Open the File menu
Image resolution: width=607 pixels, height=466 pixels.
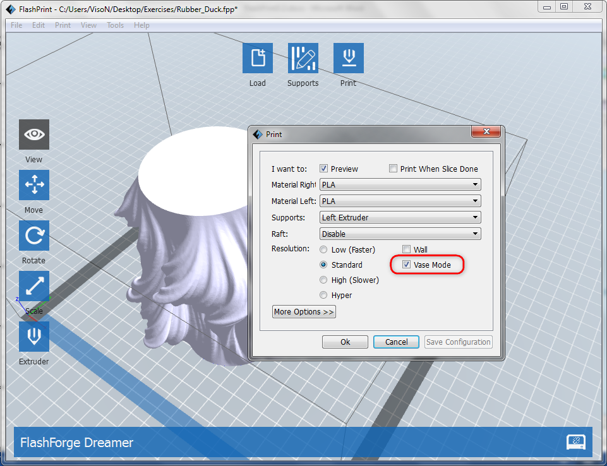pyautogui.click(x=16, y=25)
